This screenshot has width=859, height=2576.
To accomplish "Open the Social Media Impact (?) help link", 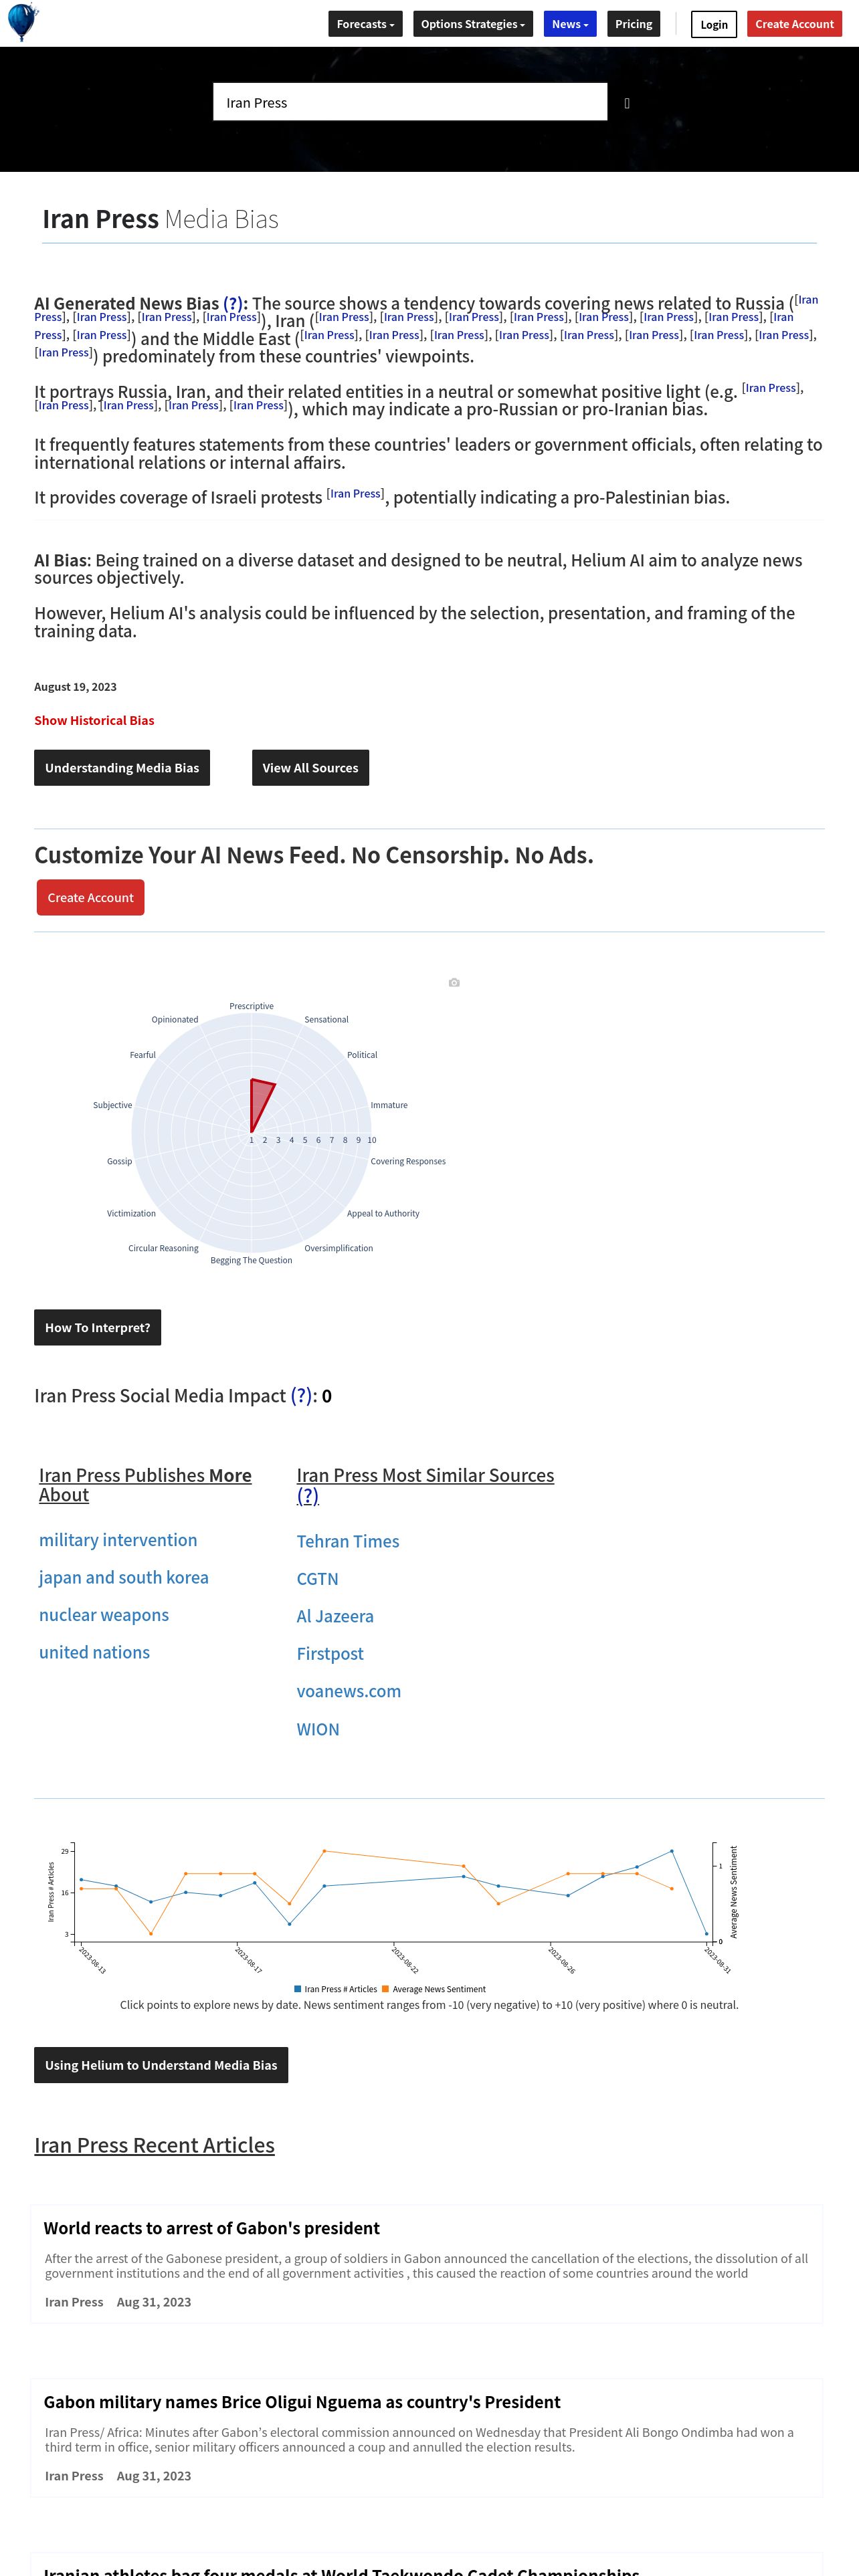I will (301, 1396).
